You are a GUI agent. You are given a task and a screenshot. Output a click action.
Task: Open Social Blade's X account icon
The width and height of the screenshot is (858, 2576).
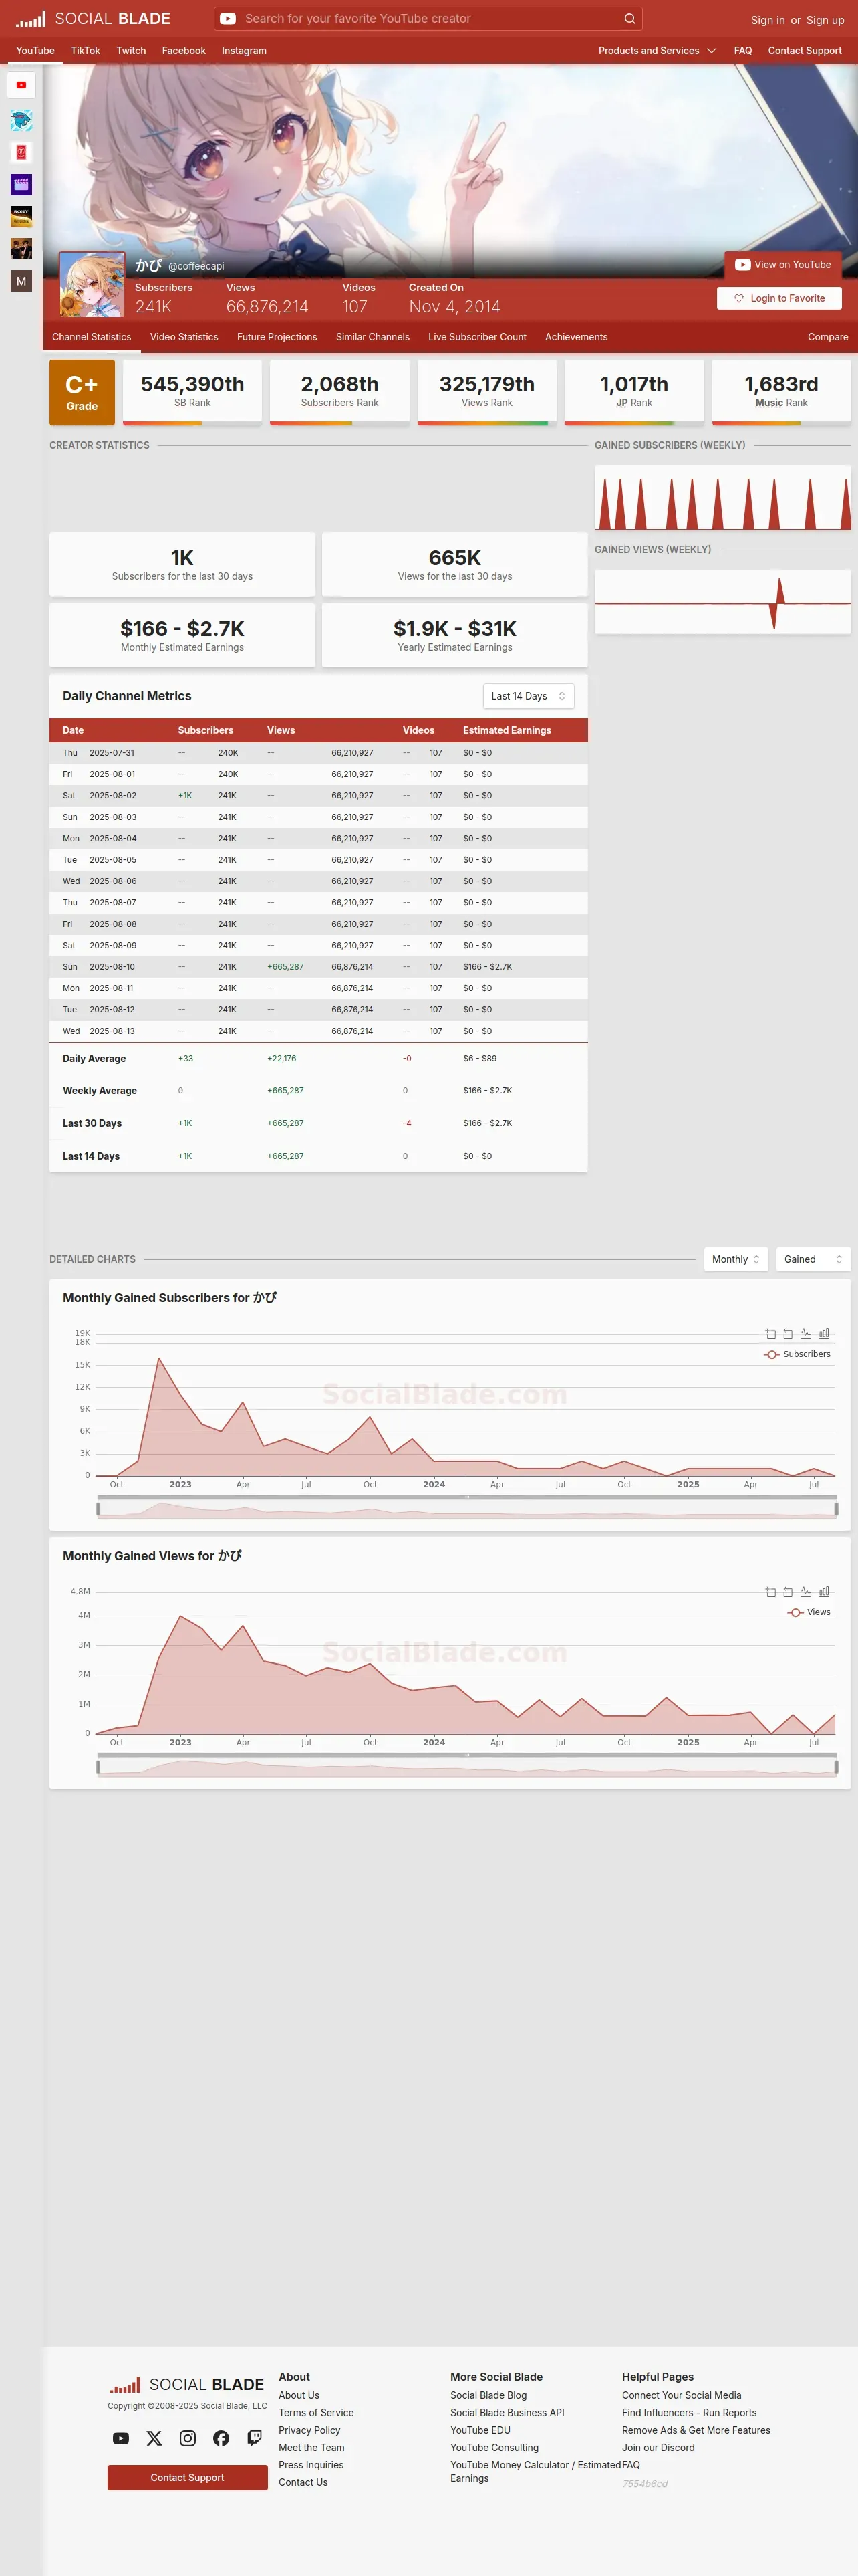[154, 2438]
